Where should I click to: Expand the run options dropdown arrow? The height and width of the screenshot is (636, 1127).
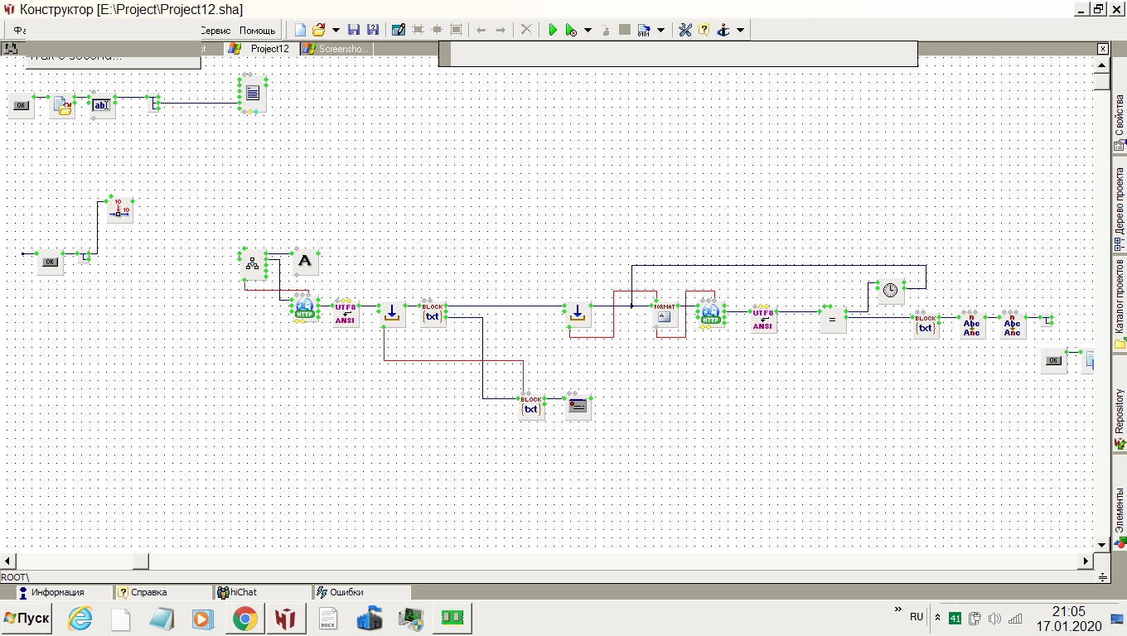coord(588,30)
